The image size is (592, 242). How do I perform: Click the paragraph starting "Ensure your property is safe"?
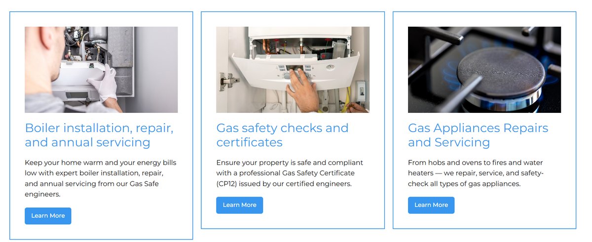(289, 173)
